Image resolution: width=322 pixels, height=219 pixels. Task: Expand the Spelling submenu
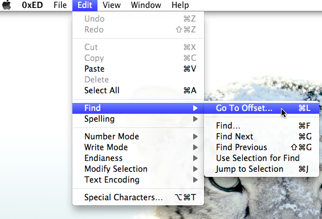pos(138,119)
